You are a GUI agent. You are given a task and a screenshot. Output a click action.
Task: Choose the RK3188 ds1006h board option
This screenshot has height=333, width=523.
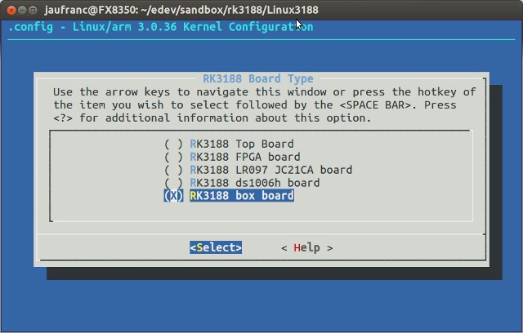tap(173, 183)
